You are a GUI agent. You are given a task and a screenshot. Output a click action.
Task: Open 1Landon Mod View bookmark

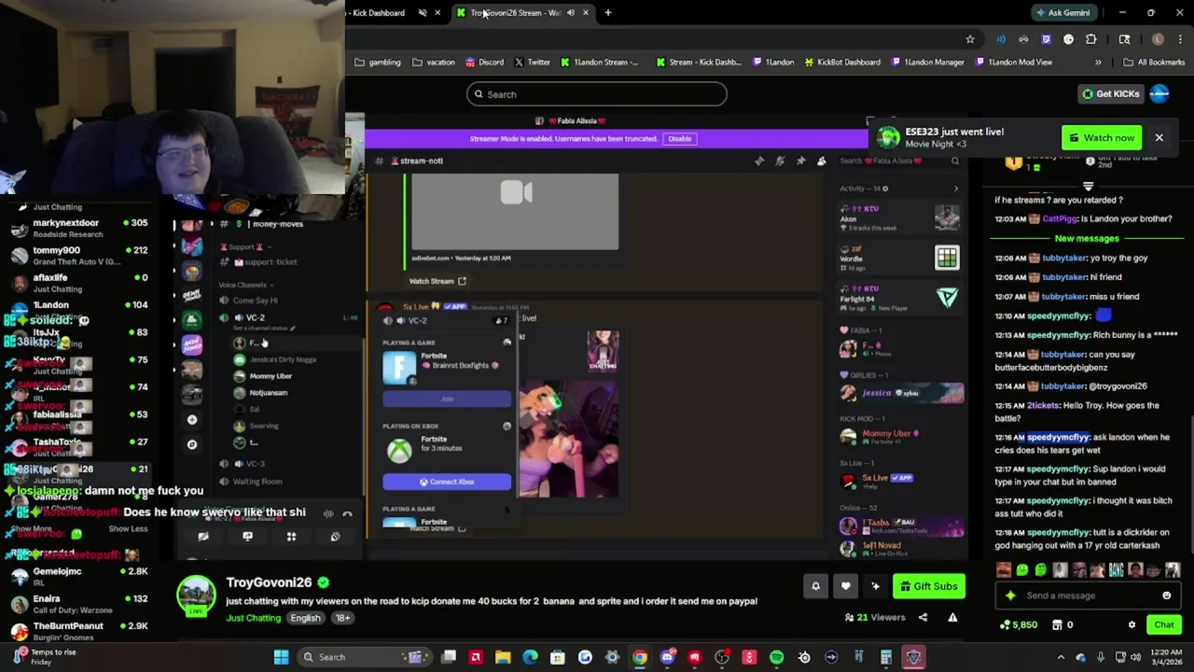1015,63
